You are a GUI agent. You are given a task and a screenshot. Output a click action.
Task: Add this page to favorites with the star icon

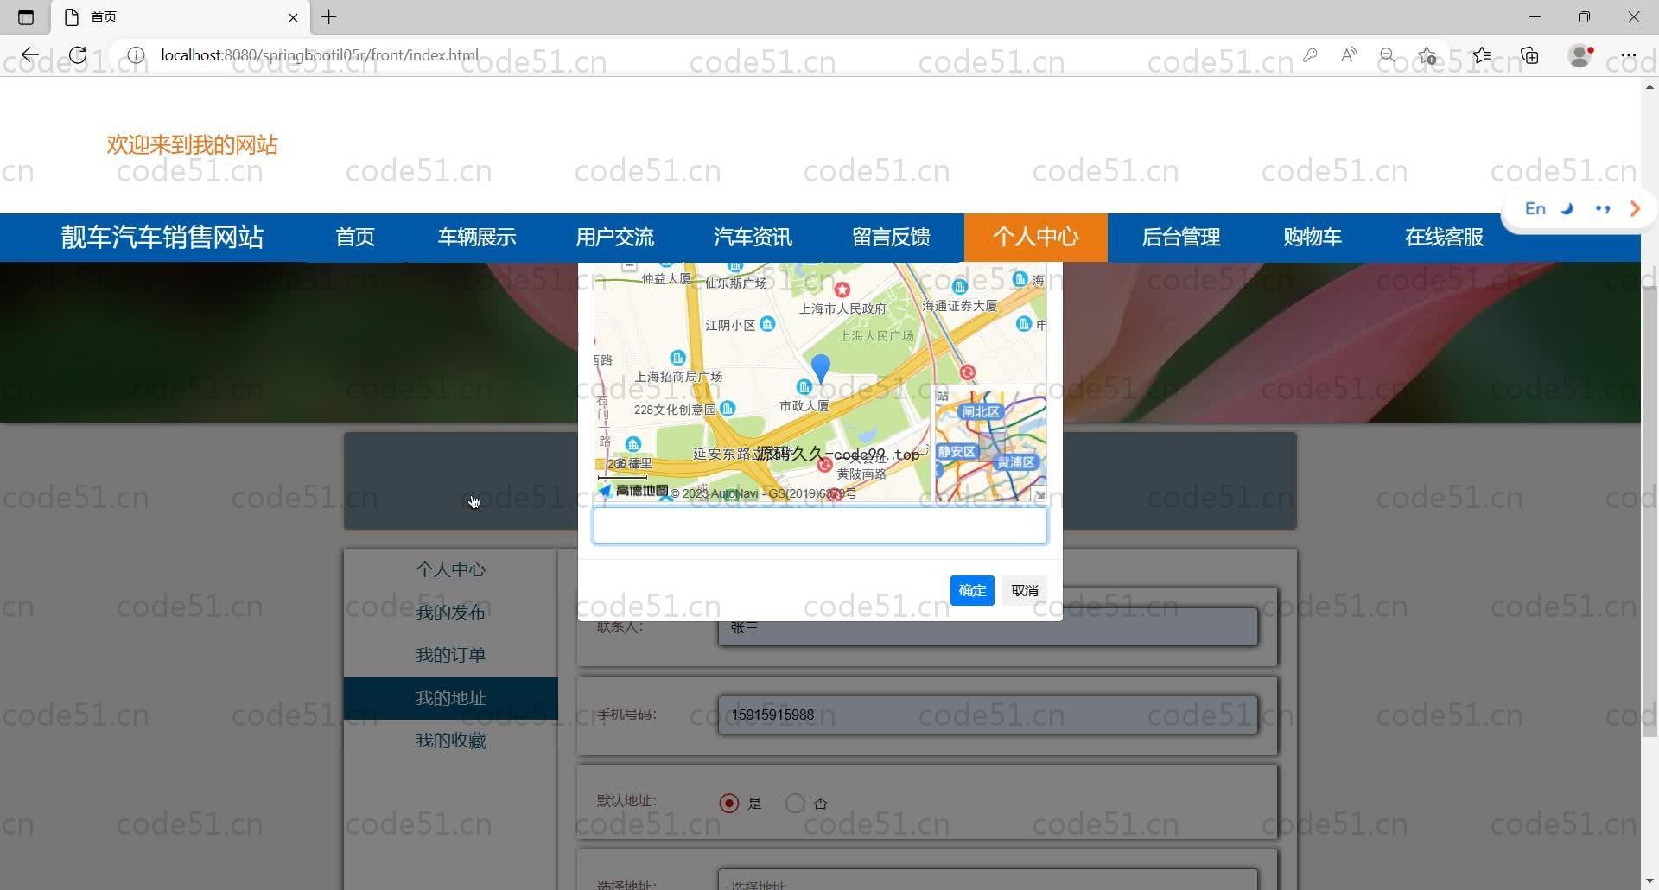pos(1427,55)
